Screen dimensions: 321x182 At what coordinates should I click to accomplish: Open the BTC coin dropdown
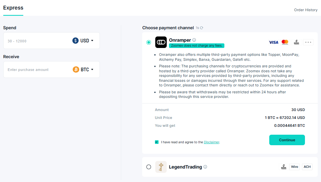pos(83,69)
